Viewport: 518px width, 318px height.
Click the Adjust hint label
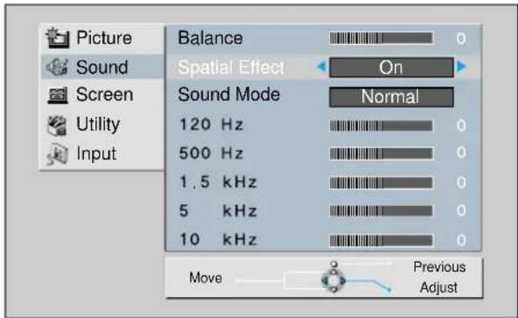[438, 288]
